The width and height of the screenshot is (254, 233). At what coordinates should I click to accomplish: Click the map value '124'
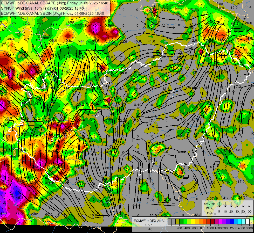38,103
